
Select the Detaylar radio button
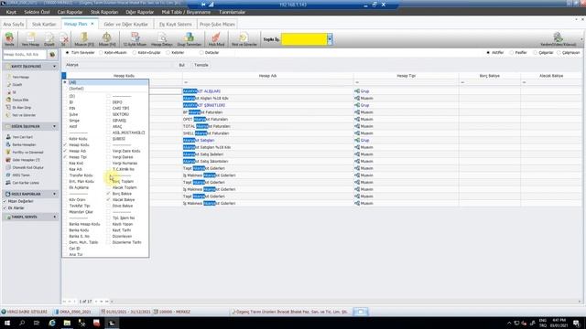[201, 53]
